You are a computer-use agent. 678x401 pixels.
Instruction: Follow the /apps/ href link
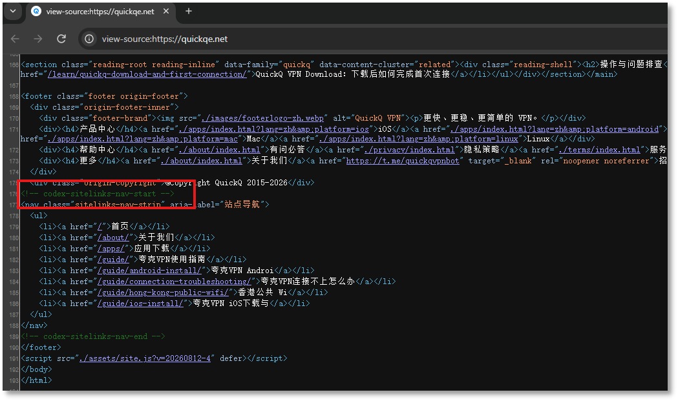pyautogui.click(x=111, y=249)
